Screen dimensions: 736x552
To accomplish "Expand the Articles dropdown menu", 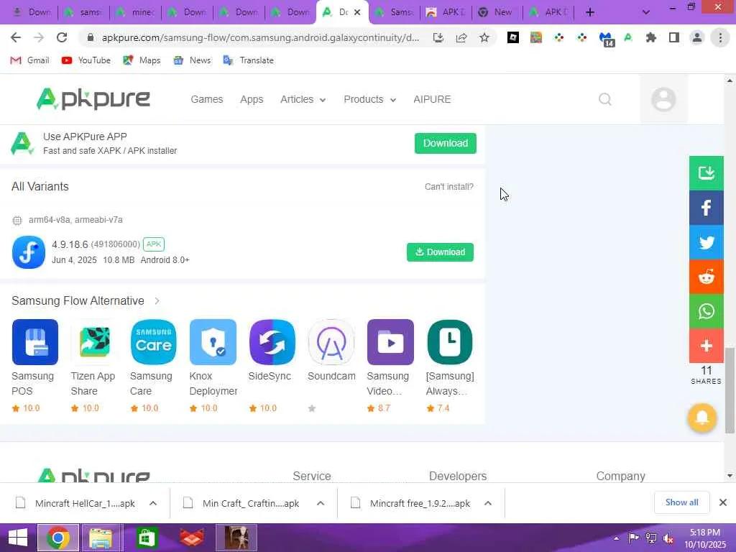I will click(303, 99).
